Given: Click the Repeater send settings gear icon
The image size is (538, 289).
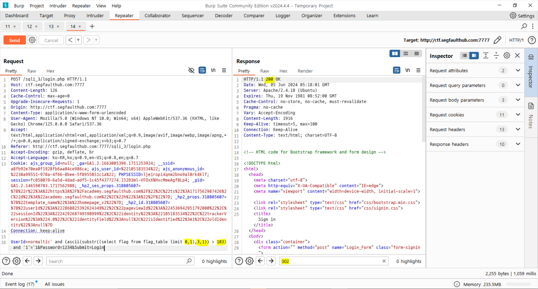Looking at the screenshot, I should 32,40.
